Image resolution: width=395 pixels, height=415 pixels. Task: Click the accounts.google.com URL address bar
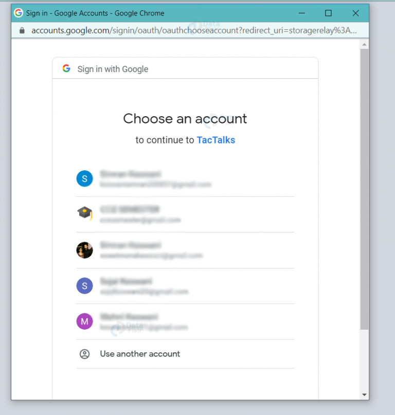tap(194, 30)
